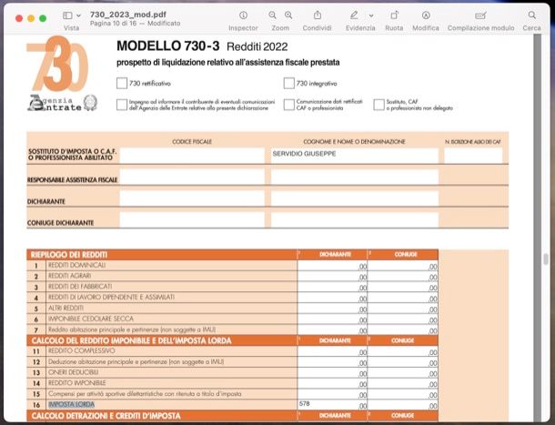Click the Dichiarante name field
The height and width of the screenshot is (425, 555).
355,198
